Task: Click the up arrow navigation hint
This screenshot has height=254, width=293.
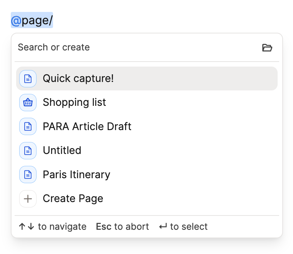Action: [x=22, y=227]
